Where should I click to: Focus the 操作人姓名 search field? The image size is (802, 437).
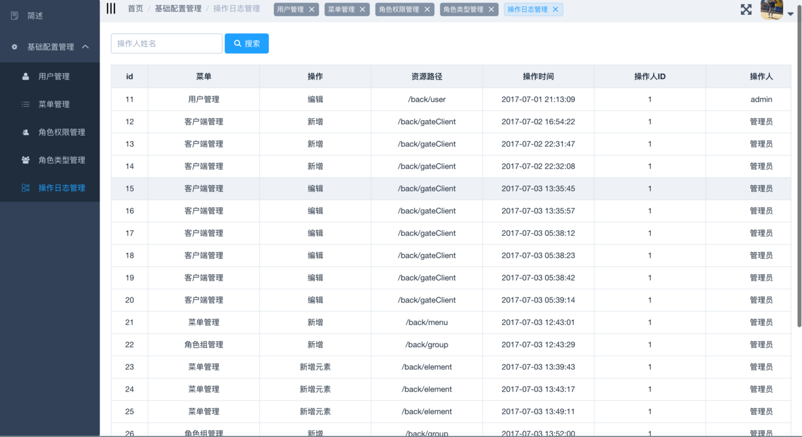(x=167, y=43)
